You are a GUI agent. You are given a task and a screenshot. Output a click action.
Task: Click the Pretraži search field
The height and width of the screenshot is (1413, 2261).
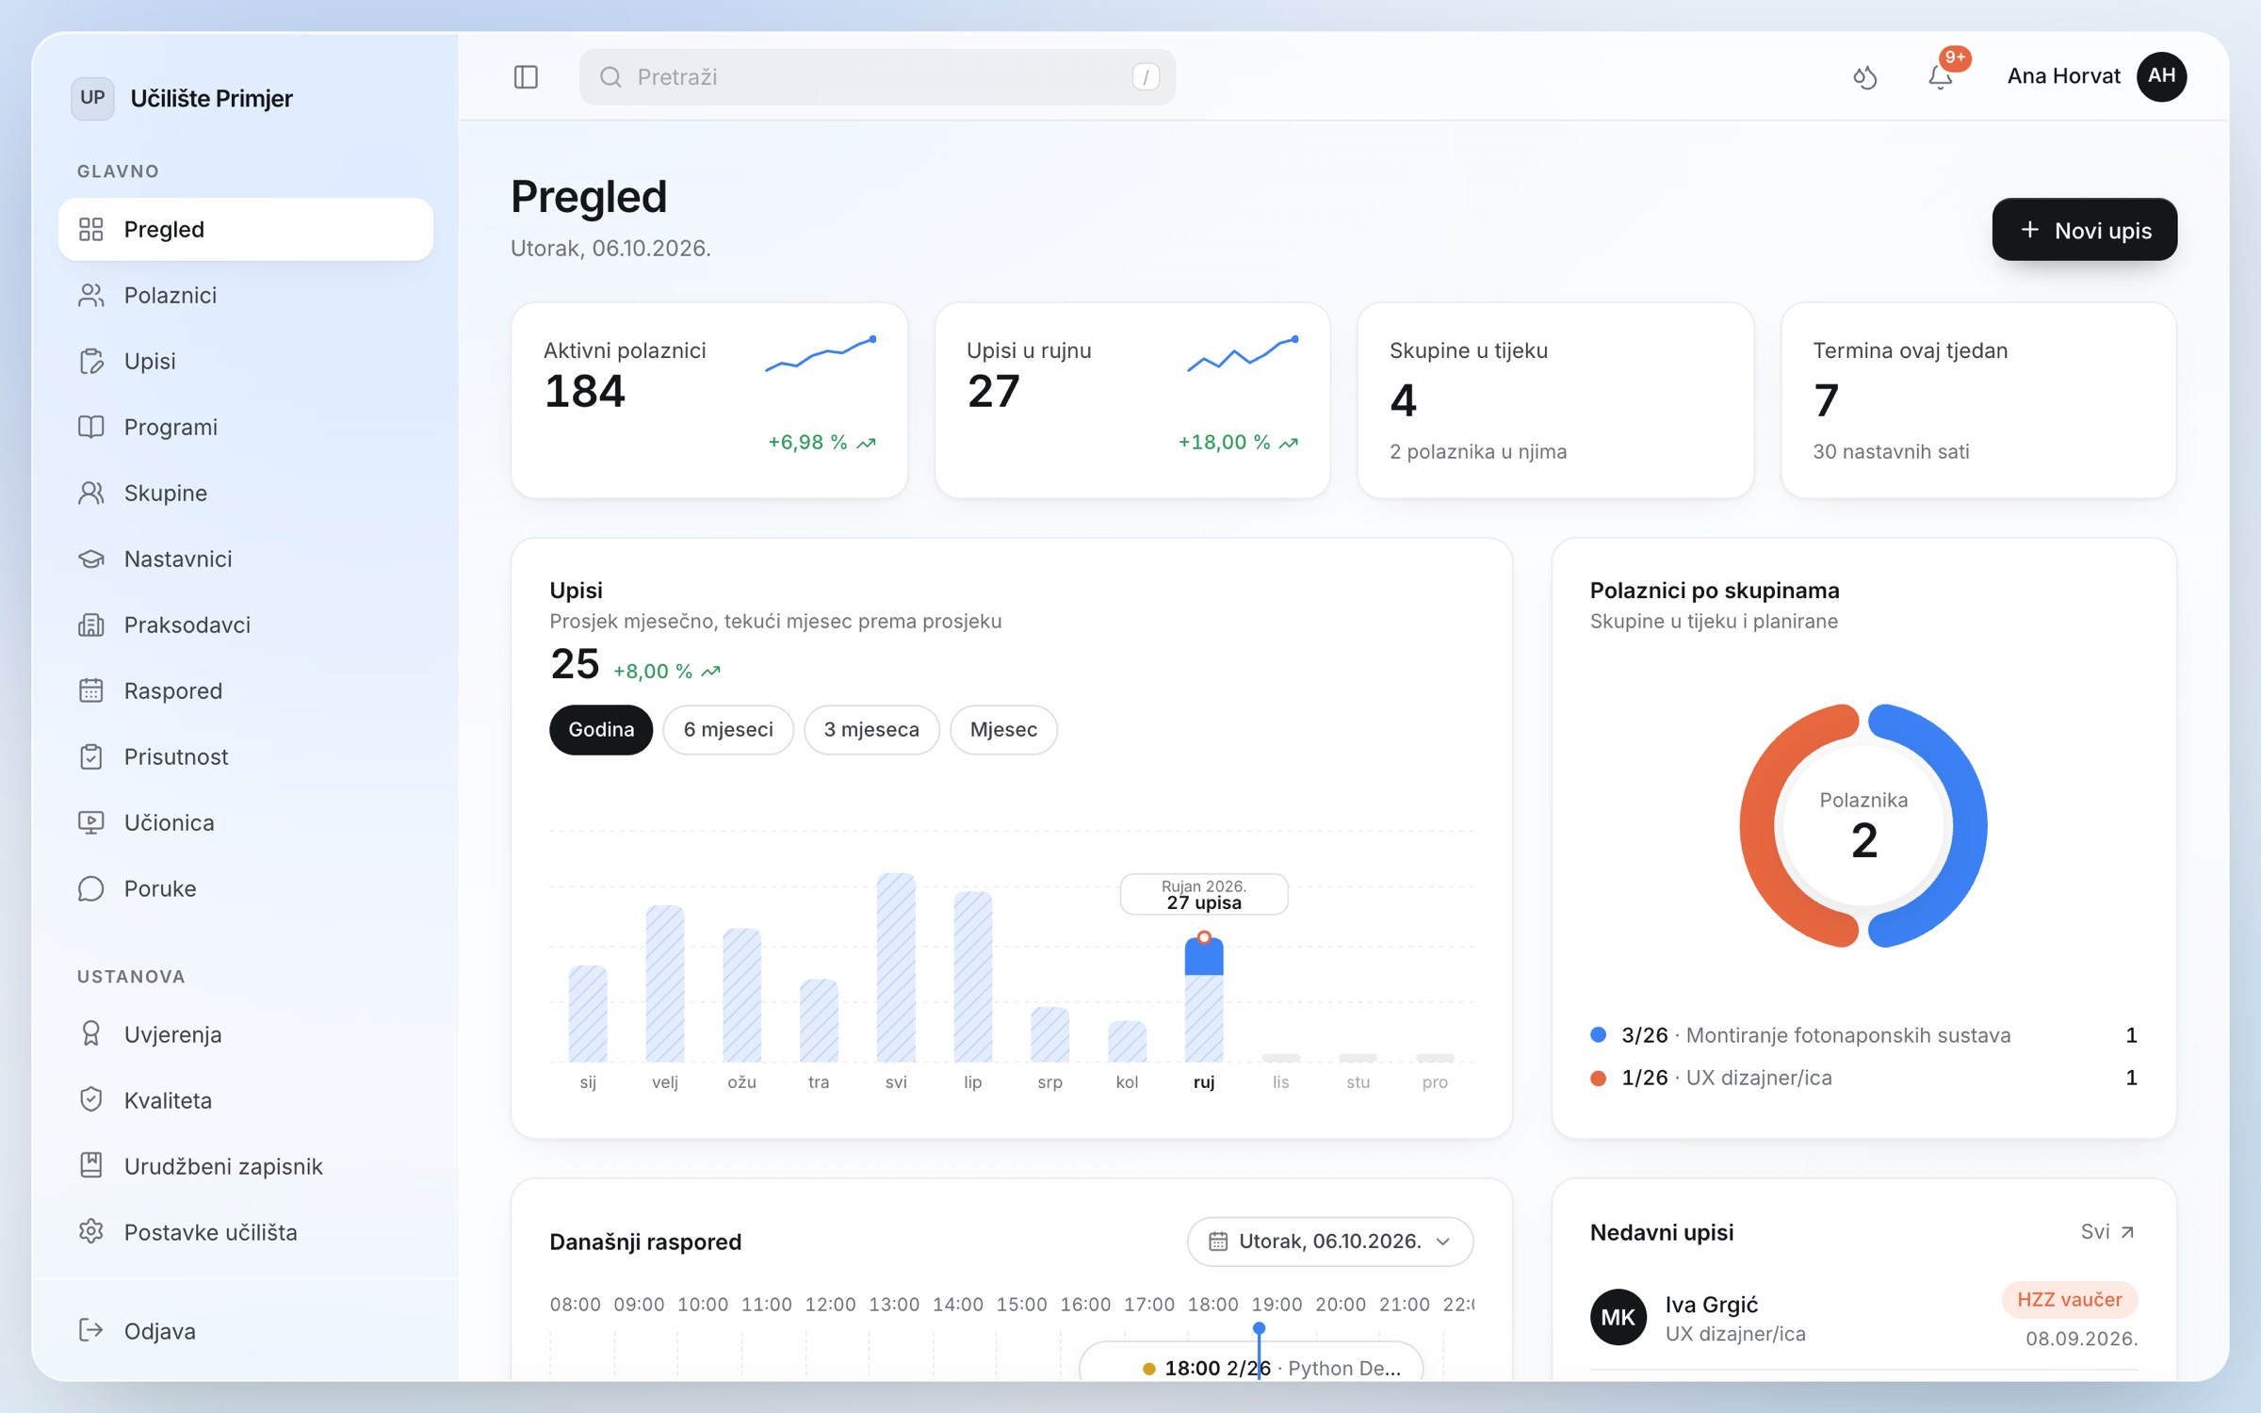coord(877,76)
